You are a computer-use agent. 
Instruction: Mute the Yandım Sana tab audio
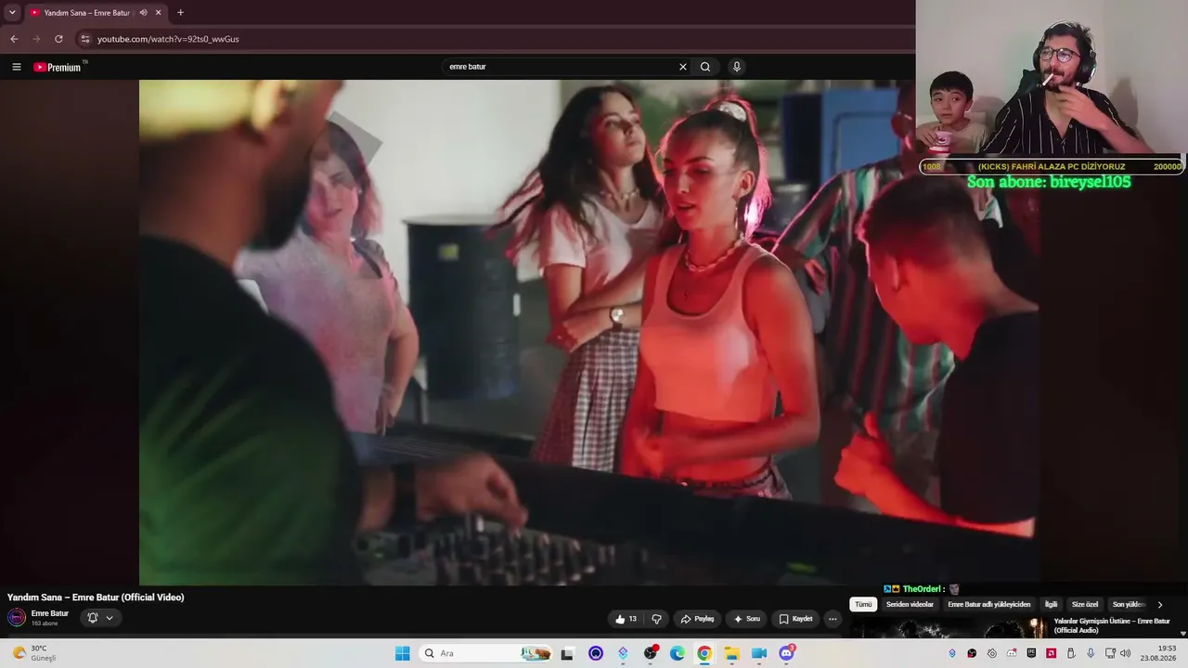click(x=143, y=13)
